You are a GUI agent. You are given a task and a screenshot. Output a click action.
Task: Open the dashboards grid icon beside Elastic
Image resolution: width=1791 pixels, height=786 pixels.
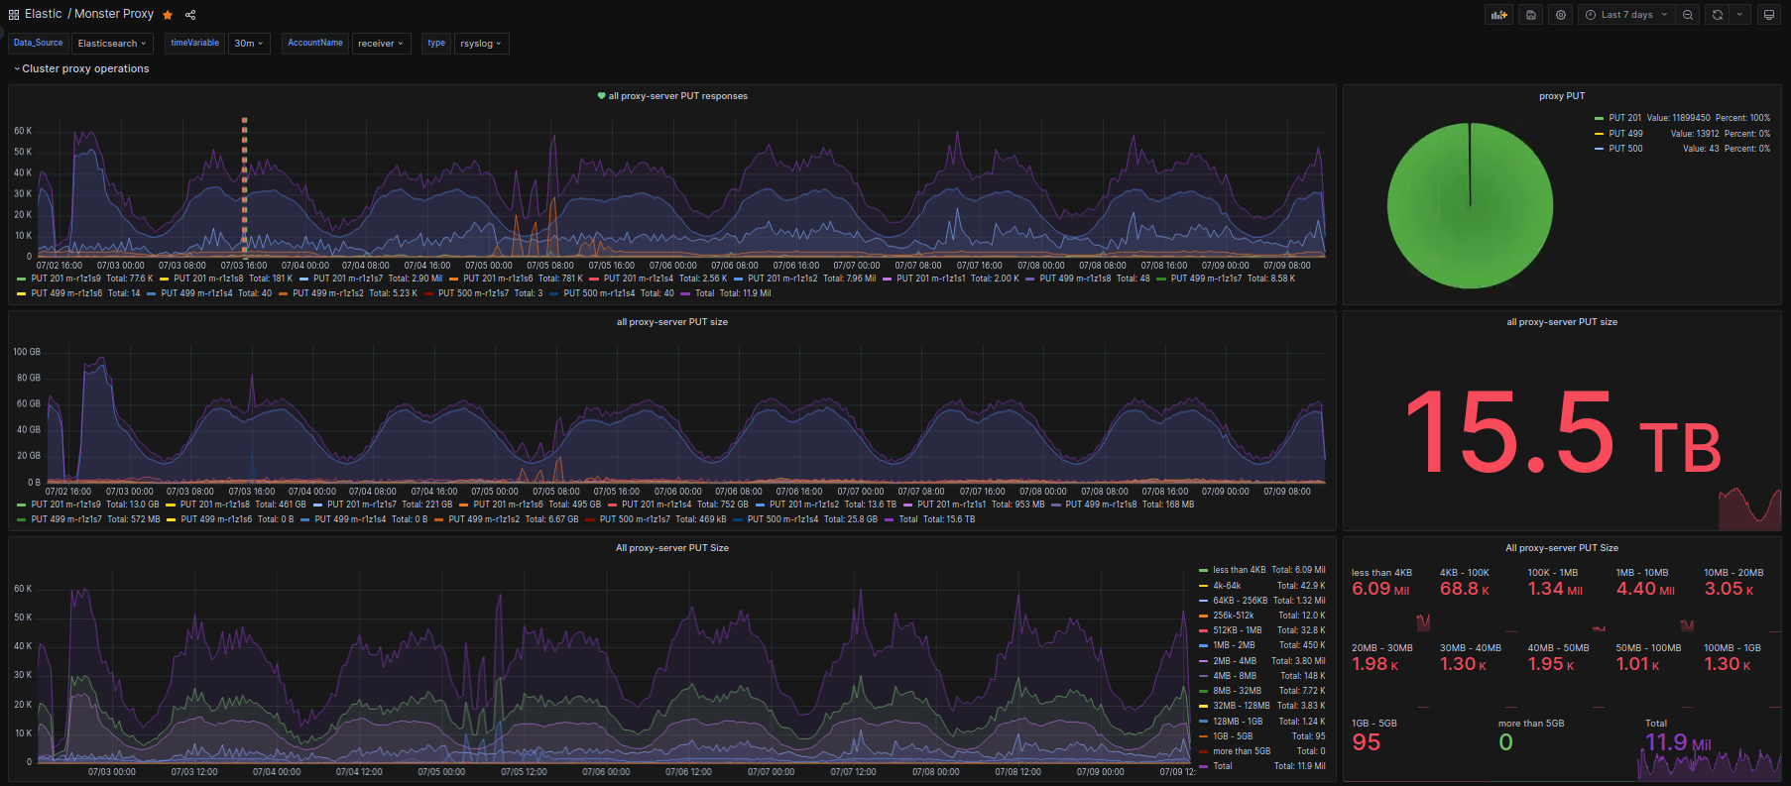(13, 15)
